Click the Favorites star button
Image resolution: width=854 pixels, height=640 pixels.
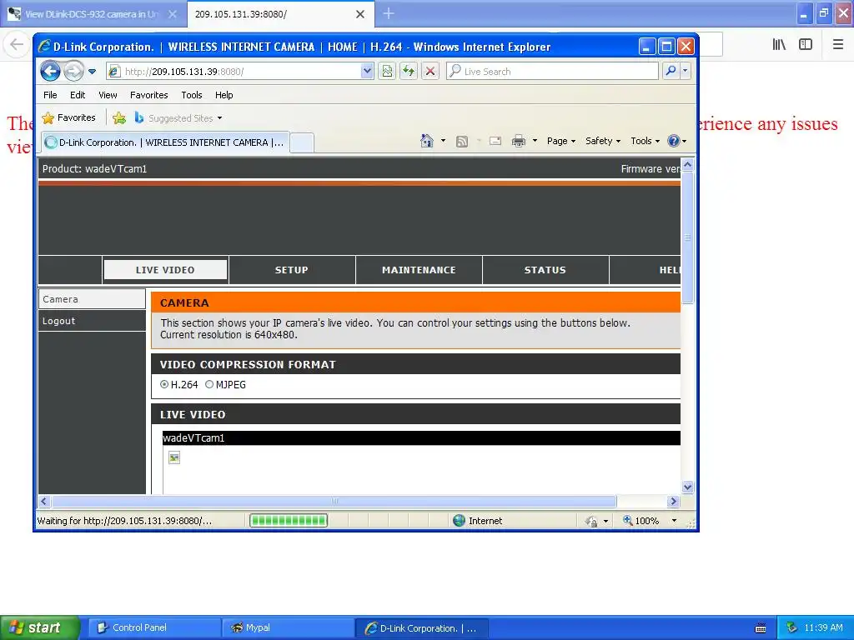click(x=68, y=117)
